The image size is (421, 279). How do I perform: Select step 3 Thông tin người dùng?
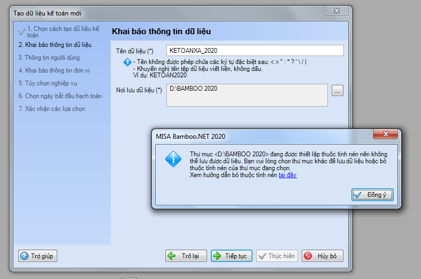click(x=49, y=58)
